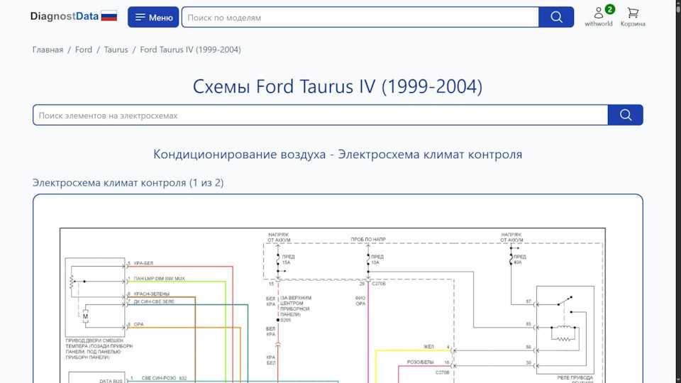
Task: Go to Главная breadcrumb link
Action: (48, 50)
